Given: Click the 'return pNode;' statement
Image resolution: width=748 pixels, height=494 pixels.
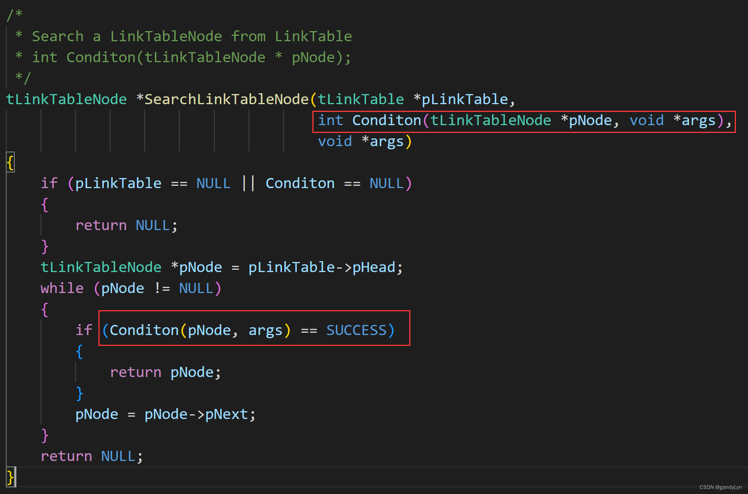Looking at the screenshot, I should (x=165, y=372).
